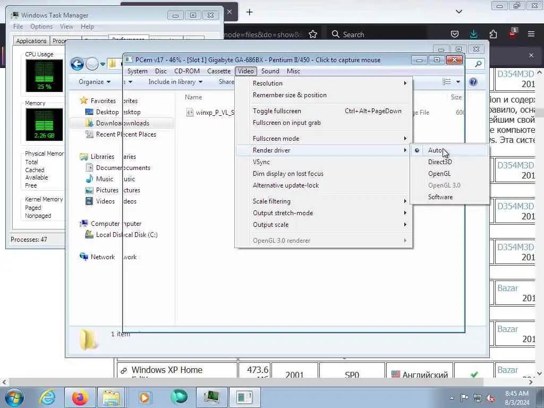Select the Software render driver
This screenshot has width=544, height=408.
[449, 197]
